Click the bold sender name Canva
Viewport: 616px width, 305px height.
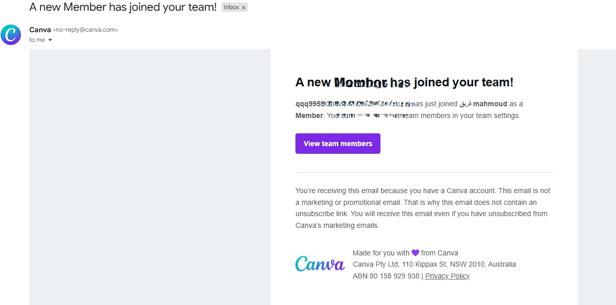click(x=40, y=30)
